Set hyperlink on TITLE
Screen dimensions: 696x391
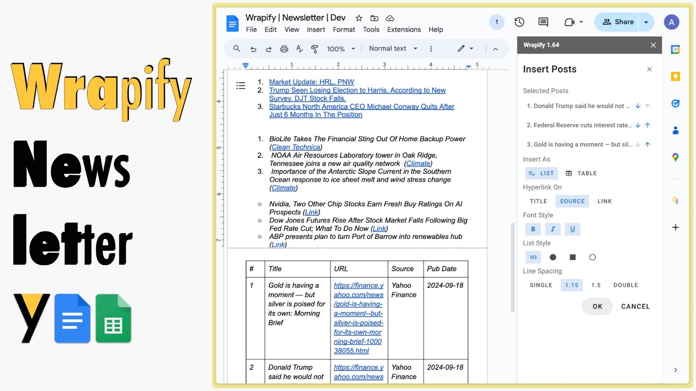(x=539, y=201)
